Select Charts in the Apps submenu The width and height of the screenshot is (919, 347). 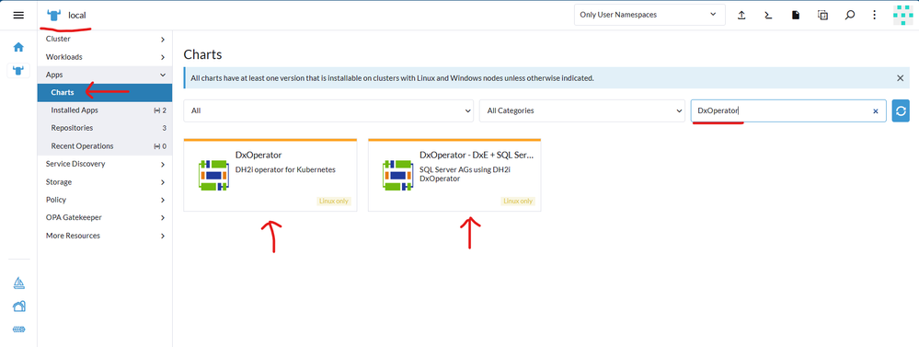pos(105,93)
